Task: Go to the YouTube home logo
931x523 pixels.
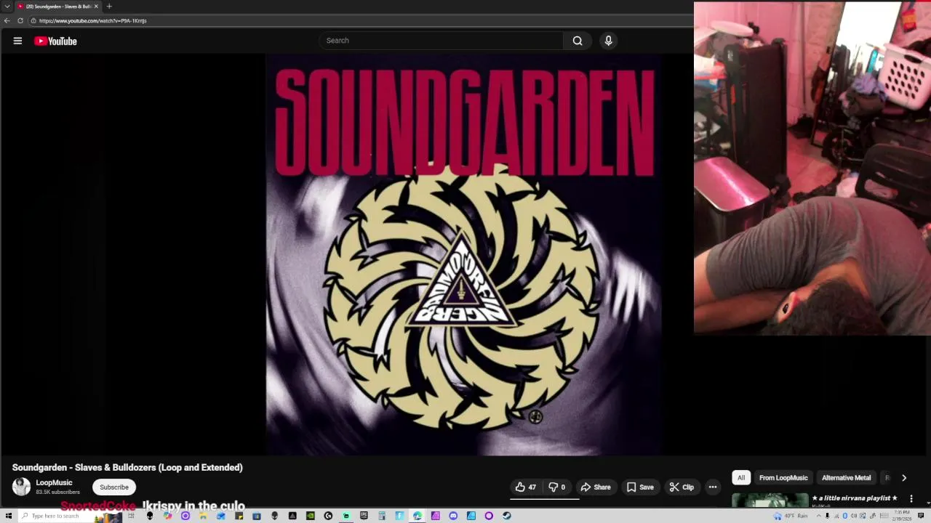Action: [55, 41]
